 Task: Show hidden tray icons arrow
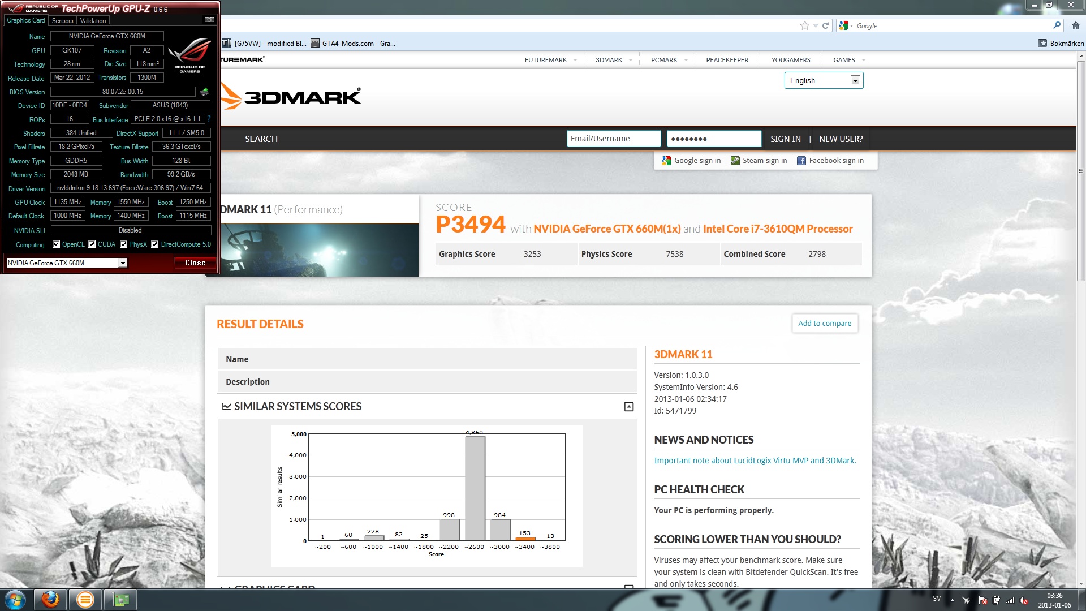[x=952, y=600]
